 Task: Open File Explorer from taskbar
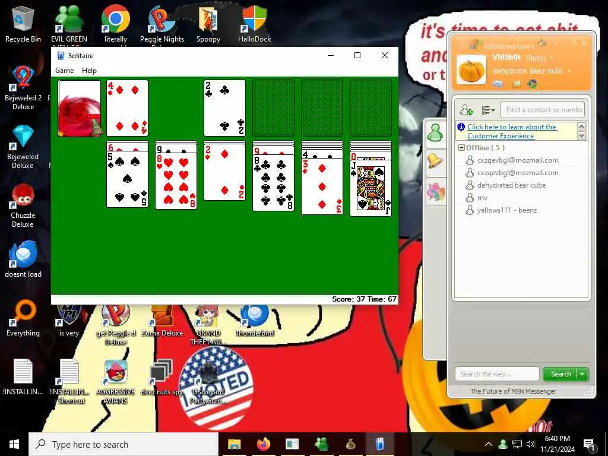coord(234,444)
